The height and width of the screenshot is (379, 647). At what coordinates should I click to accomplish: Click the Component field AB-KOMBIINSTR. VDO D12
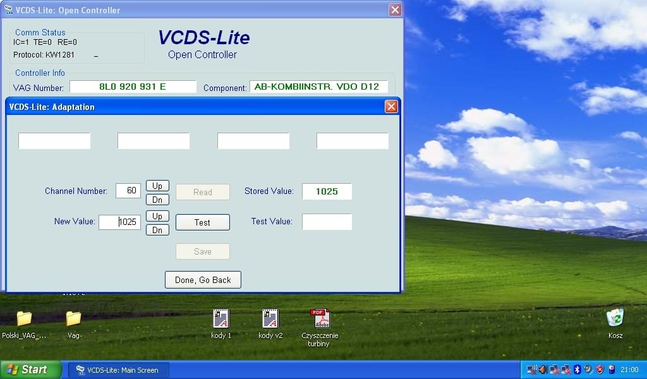coord(318,87)
